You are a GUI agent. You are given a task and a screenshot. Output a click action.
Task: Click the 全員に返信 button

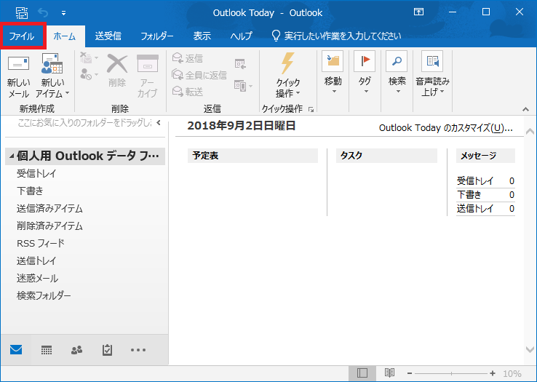tap(199, 75)
